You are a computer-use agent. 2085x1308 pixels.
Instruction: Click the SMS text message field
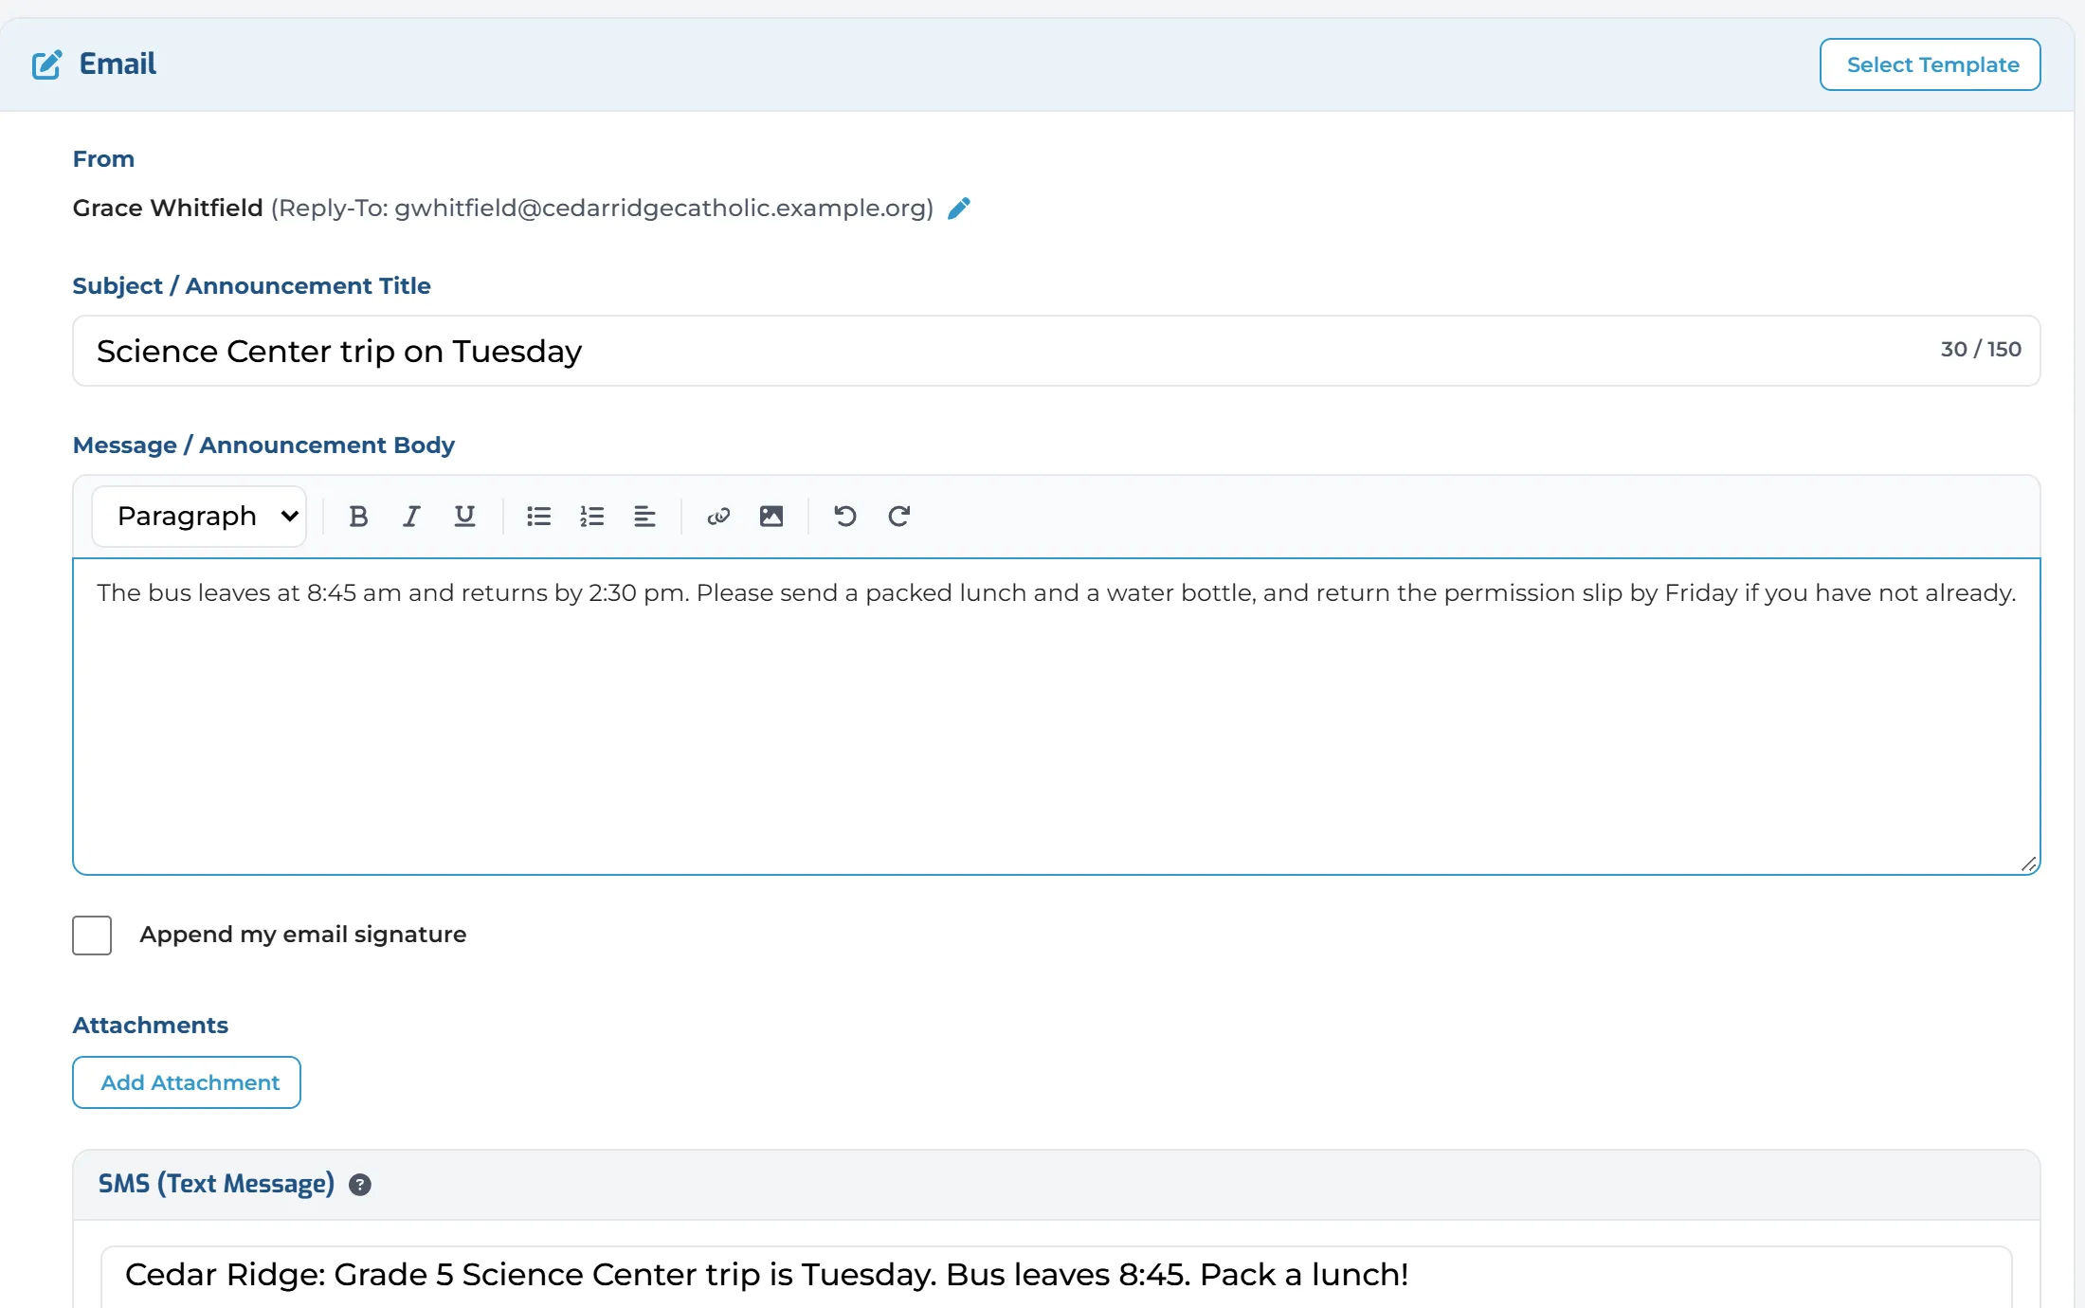1057,1276
